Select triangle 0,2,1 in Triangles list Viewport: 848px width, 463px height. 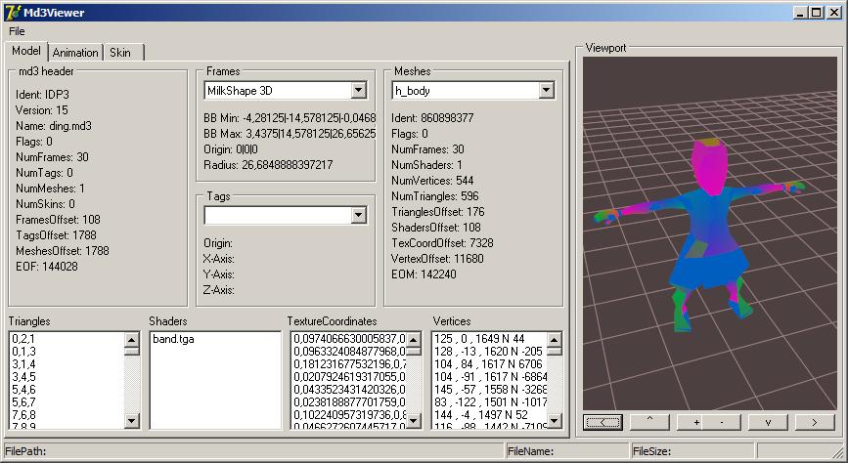(22, 339)
